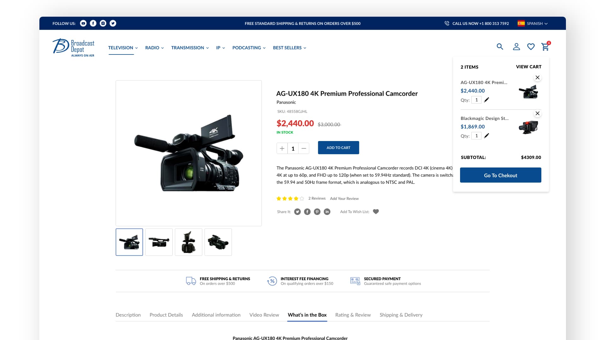Click the phone icon beside Call Us Now

point(447,23)
